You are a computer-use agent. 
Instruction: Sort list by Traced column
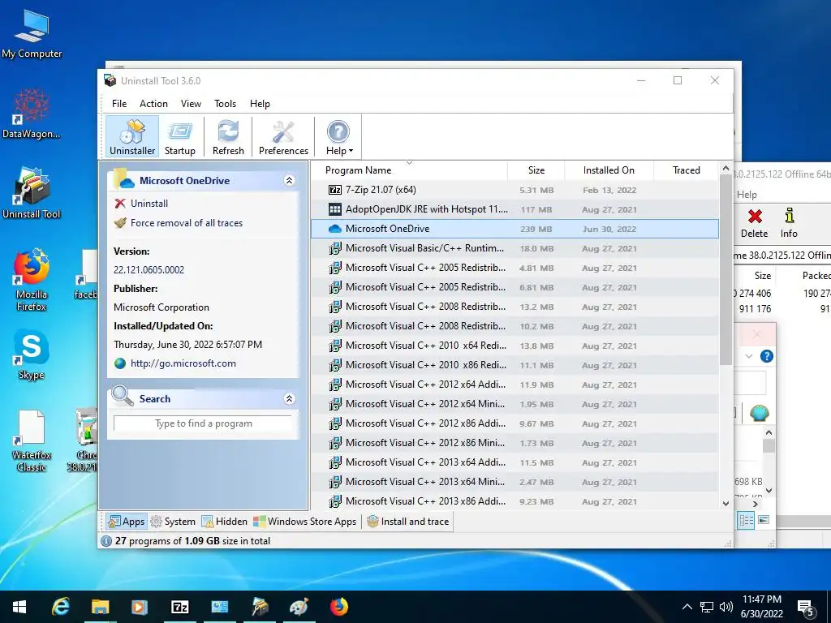click(x=687, y=170)
